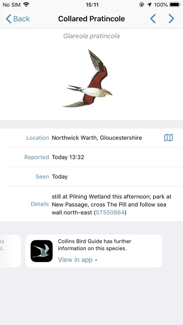This screenshot has height=325, width=183.
Task: Tap the Glareola pratincola scientific name
Action: coord(91,36)
